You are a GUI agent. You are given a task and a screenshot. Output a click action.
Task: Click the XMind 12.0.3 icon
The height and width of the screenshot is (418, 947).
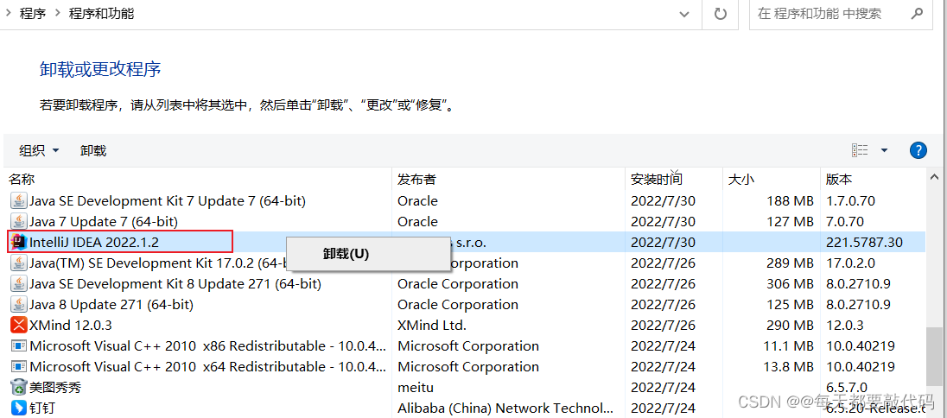tap(19, 325)
